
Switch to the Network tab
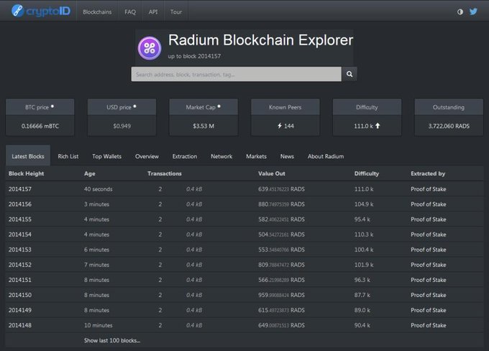221,156
